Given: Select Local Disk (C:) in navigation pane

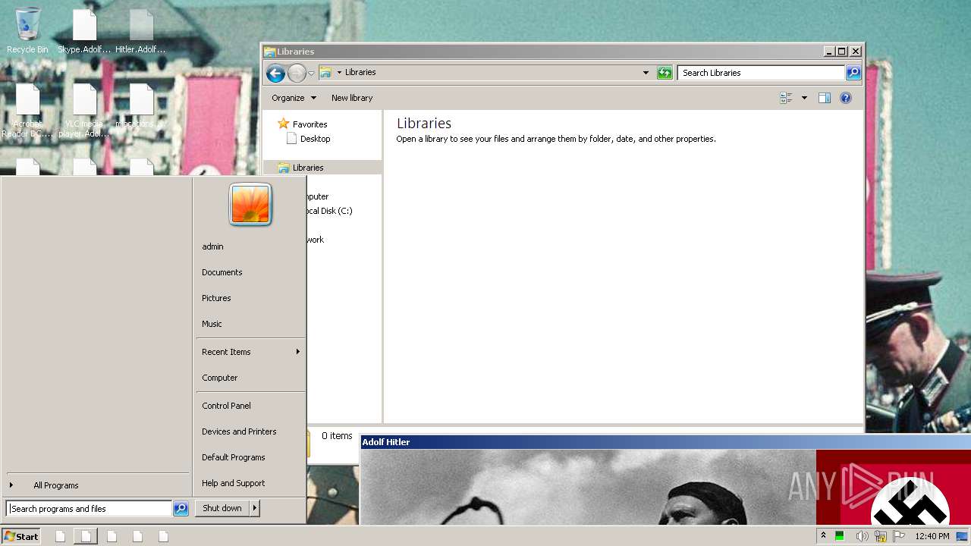Looking at the screenshot, I should (329, 211).
